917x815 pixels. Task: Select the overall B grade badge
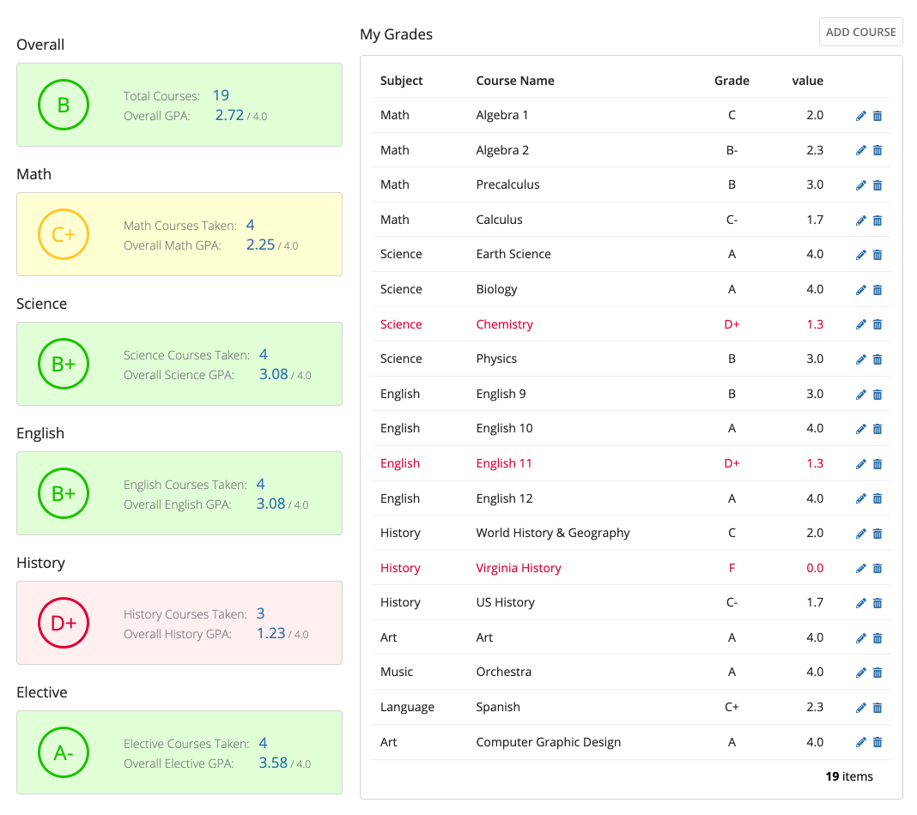63,105
